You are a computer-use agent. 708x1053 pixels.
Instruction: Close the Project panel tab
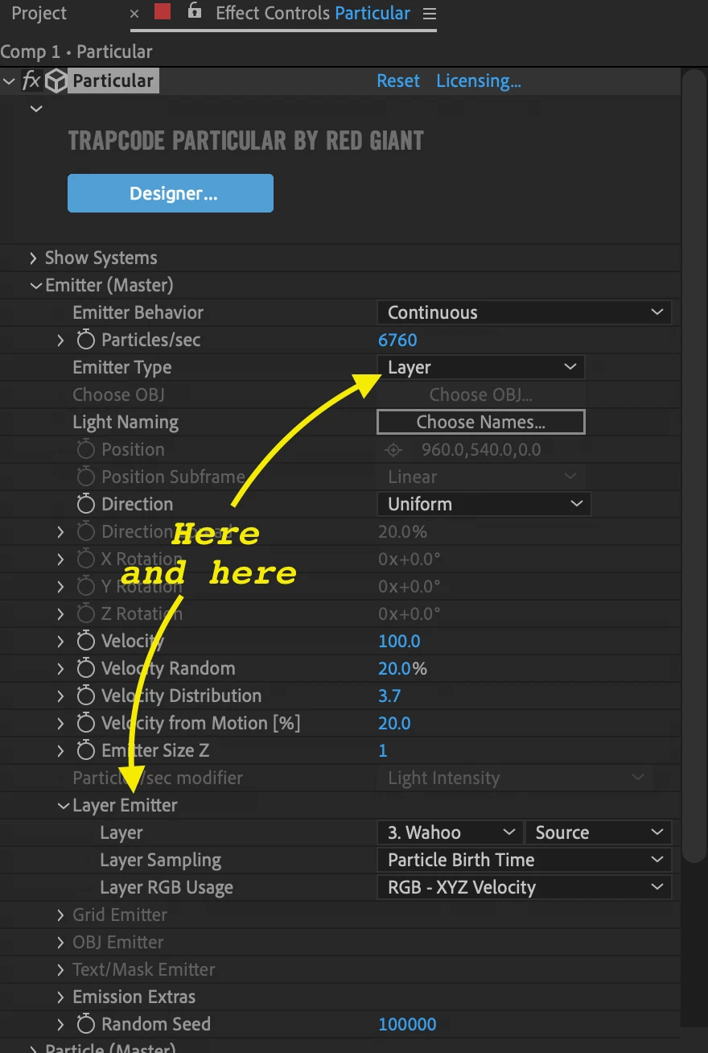click(134, 14)
